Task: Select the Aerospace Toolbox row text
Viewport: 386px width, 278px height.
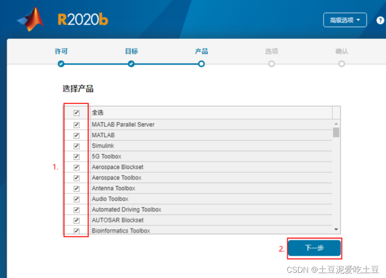Action: [x=116, y=177]
